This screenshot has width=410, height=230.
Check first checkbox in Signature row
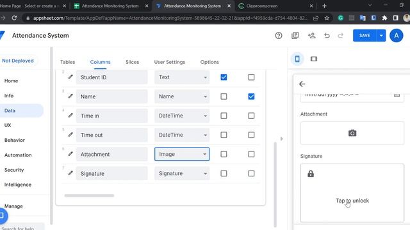coord(224,173)
